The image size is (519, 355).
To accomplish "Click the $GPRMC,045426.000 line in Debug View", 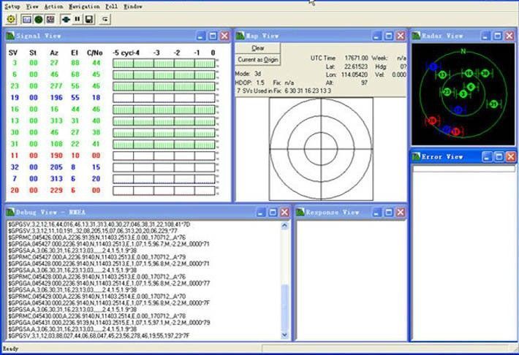I will (x=97, y=237).
